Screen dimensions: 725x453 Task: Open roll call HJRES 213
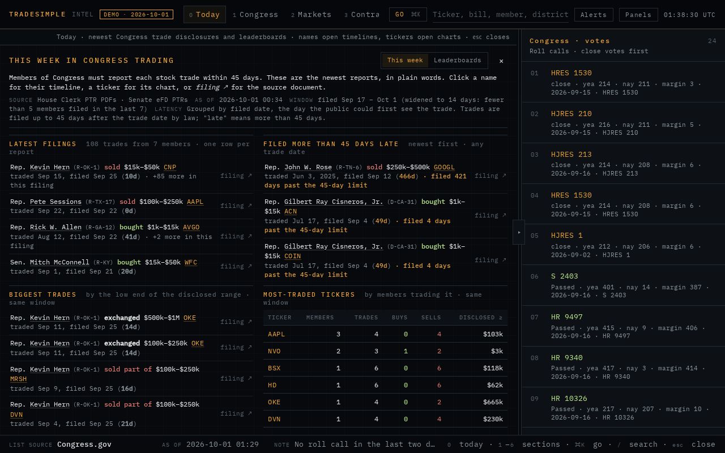coord(623,163)
